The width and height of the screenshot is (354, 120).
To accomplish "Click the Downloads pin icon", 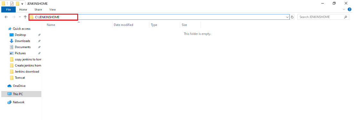I will 39,41.
